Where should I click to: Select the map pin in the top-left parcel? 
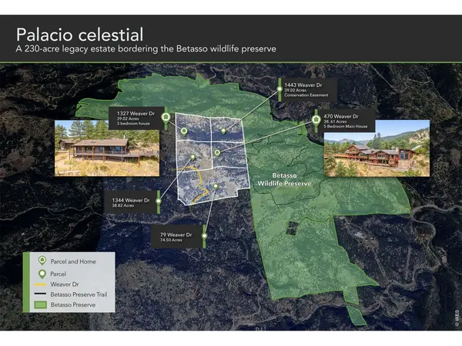coord(184,131)
